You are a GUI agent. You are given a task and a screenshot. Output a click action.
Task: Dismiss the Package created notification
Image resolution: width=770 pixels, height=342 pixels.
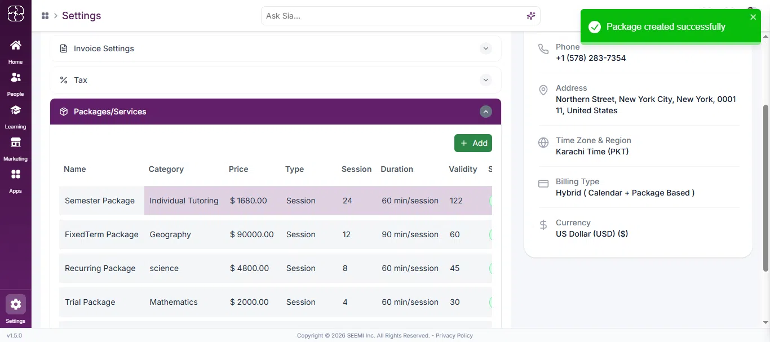coord(753,17)
